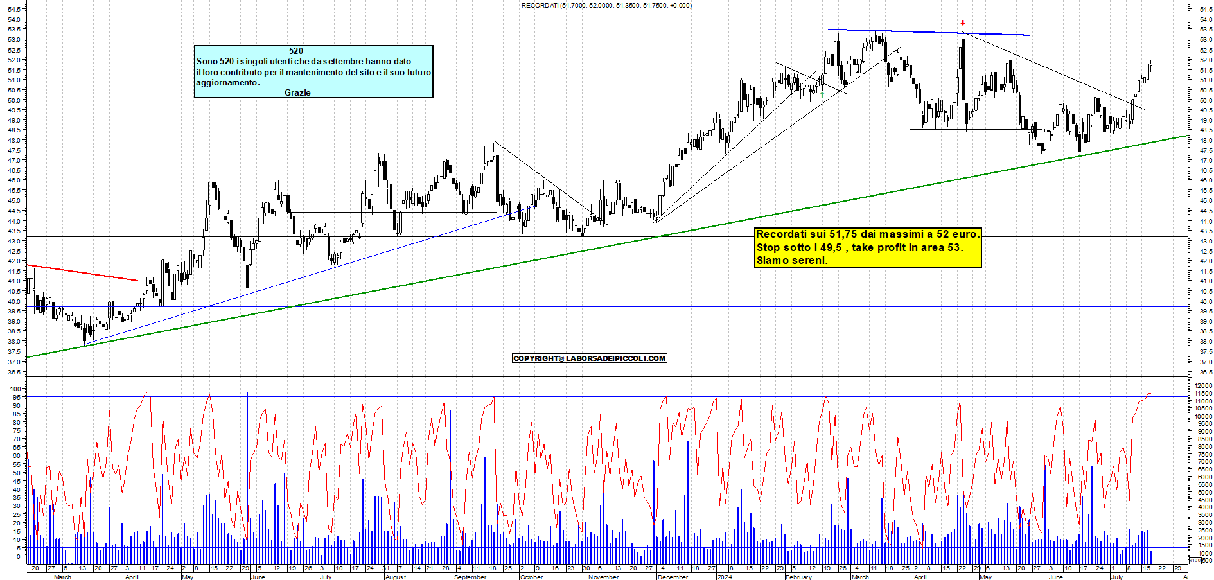Click the "520" heading in the cyan box
The height and width of the screenshot is (580, 1214).
point(296,51)
